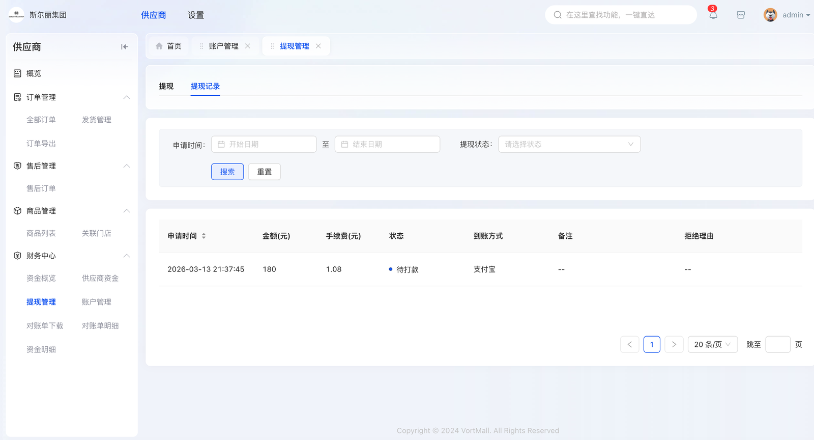Viewport: 814px width, 440px height.
Task: Click the 搜索 button
Action: point(227,172)
